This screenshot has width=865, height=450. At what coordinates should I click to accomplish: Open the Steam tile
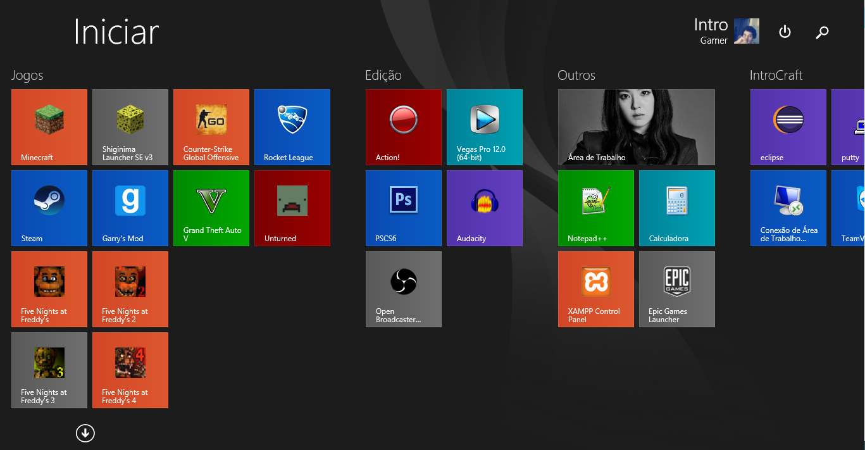pos(49,208)
